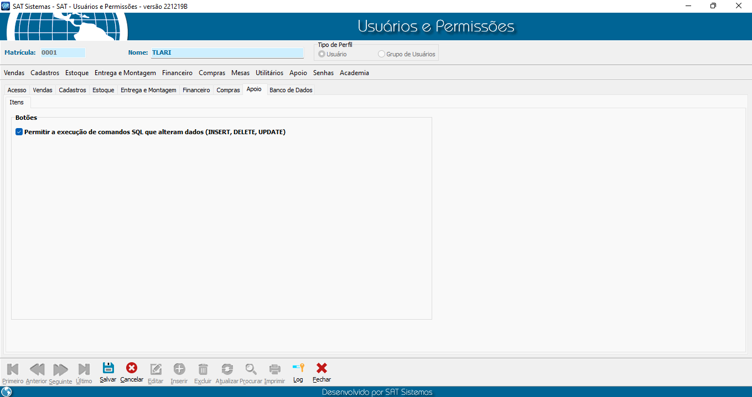Click the Editar pencil icon

[155, 369]
